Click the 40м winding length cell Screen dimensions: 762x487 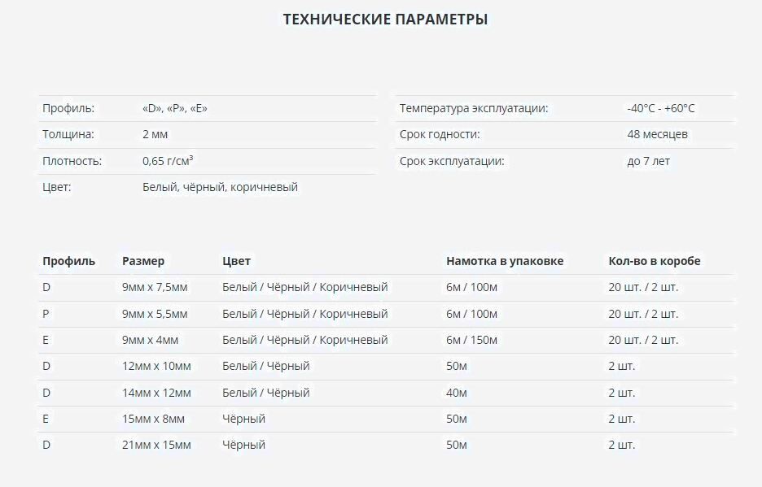[x=457, y=393]
